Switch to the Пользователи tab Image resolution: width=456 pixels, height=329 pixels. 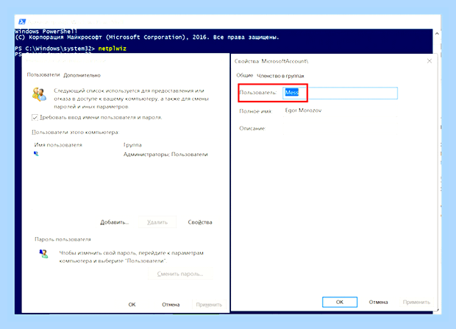click(43, 75)
